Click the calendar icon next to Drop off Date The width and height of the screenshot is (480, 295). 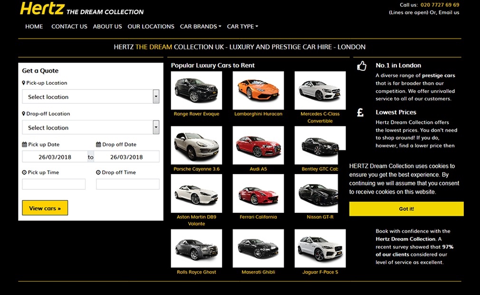98,144
